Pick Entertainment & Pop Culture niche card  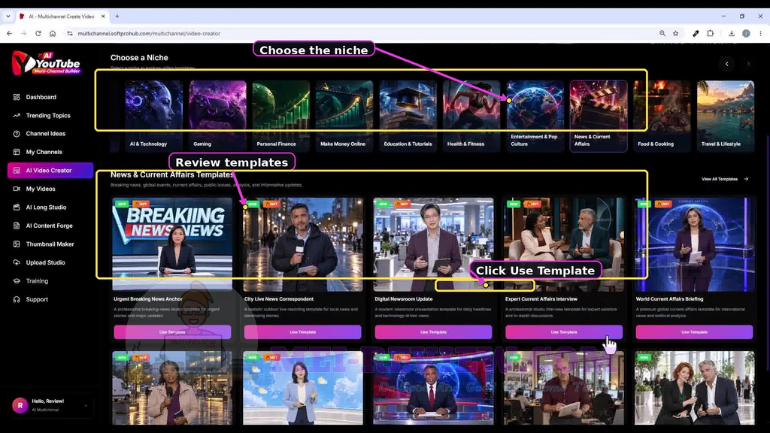pos(535,116)
